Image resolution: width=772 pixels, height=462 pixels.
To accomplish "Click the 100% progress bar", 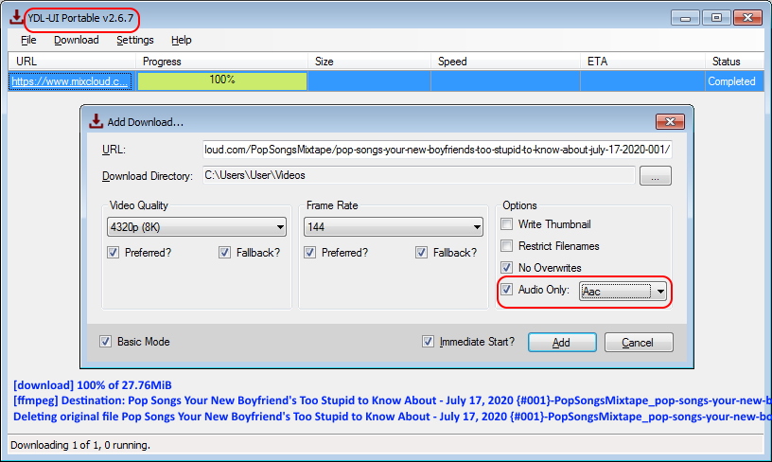I will click(x=222, y=80).
